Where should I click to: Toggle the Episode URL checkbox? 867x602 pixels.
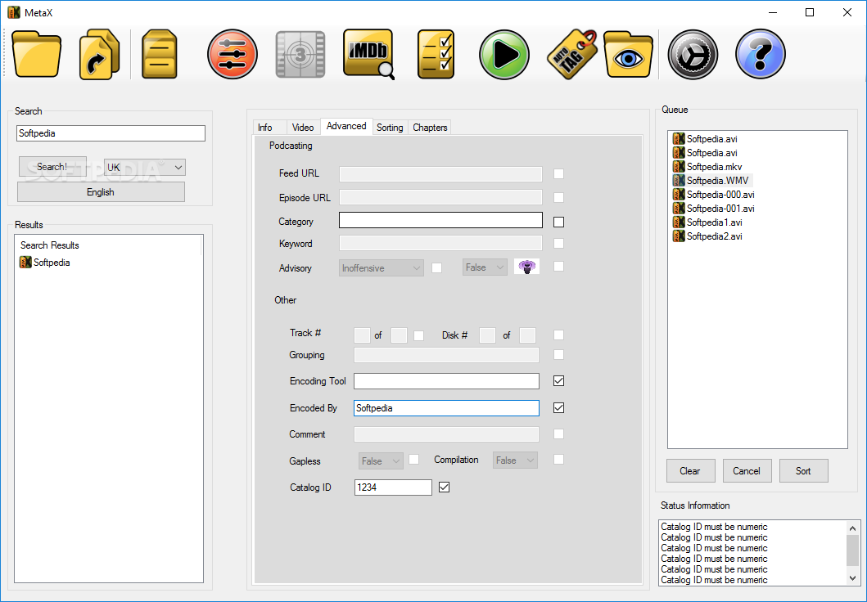[x=558, y=197]
